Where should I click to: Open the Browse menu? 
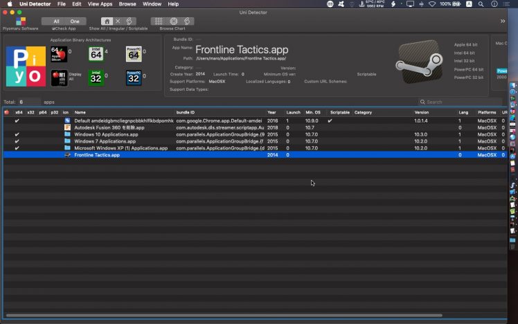coord(127,4)
